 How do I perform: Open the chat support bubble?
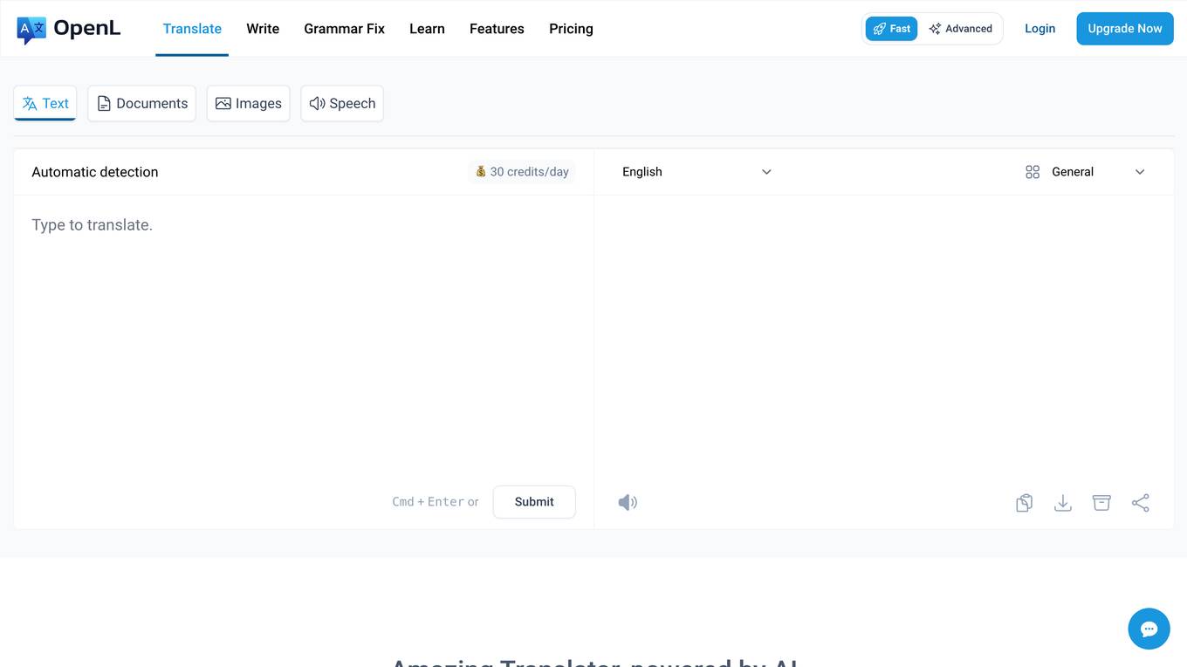point(1149,629)
